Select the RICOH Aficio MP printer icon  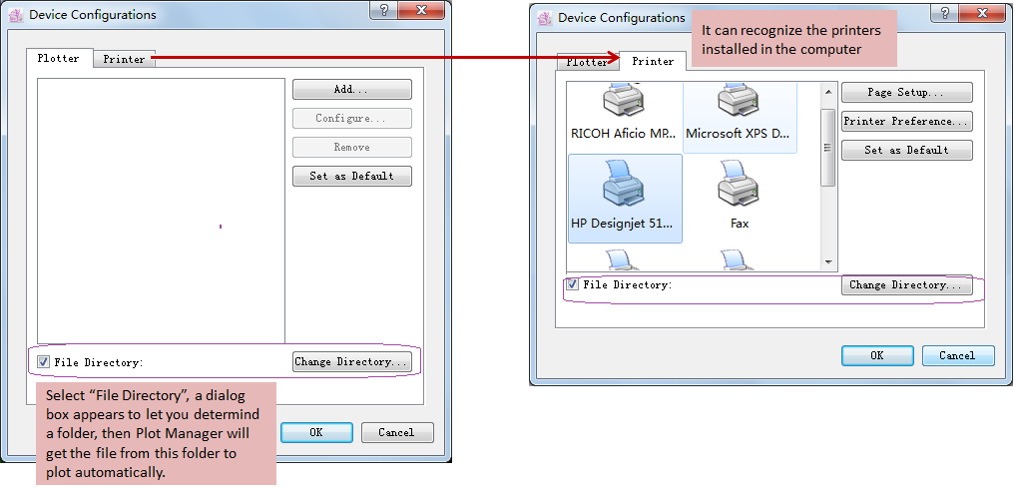click(x=624, y=101)
